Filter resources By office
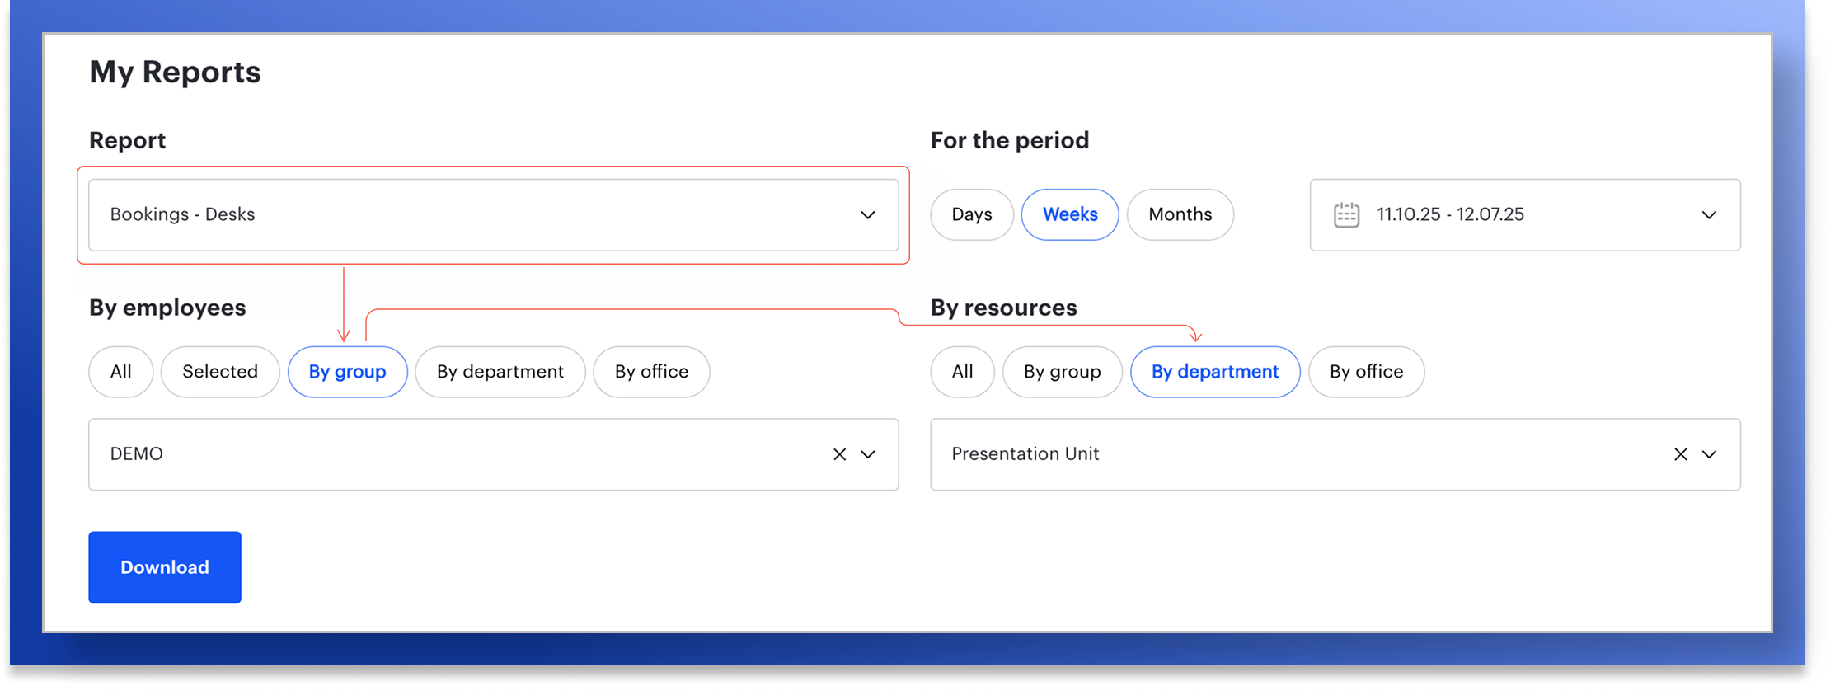Image resolution: width=1835 pixels, height=695 pixels. tap(1366, 372)
